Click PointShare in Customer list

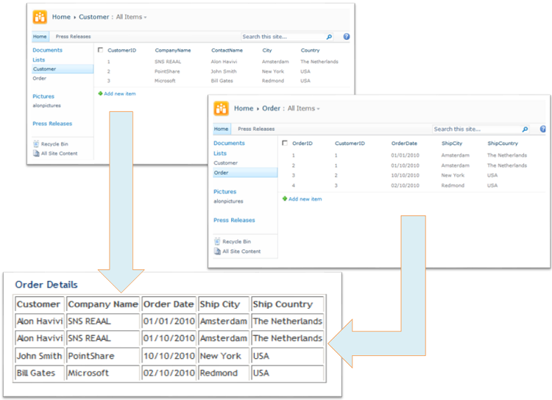pos(167,71)
